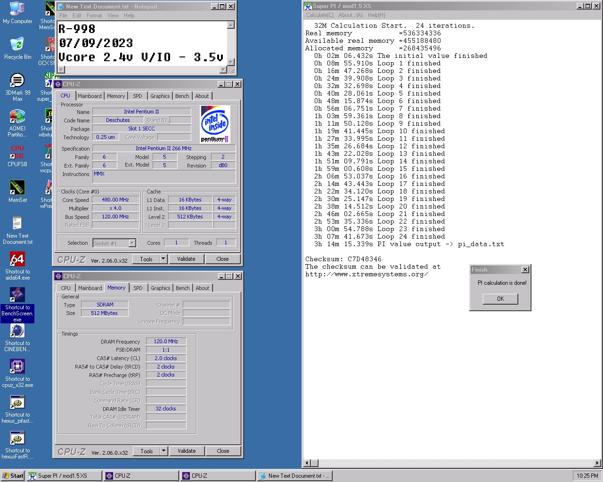The height and width of the screenshot is (482, 603).
Task: Launch the 3DMark 99 Max shortcut
Action: tap(17, 88)
